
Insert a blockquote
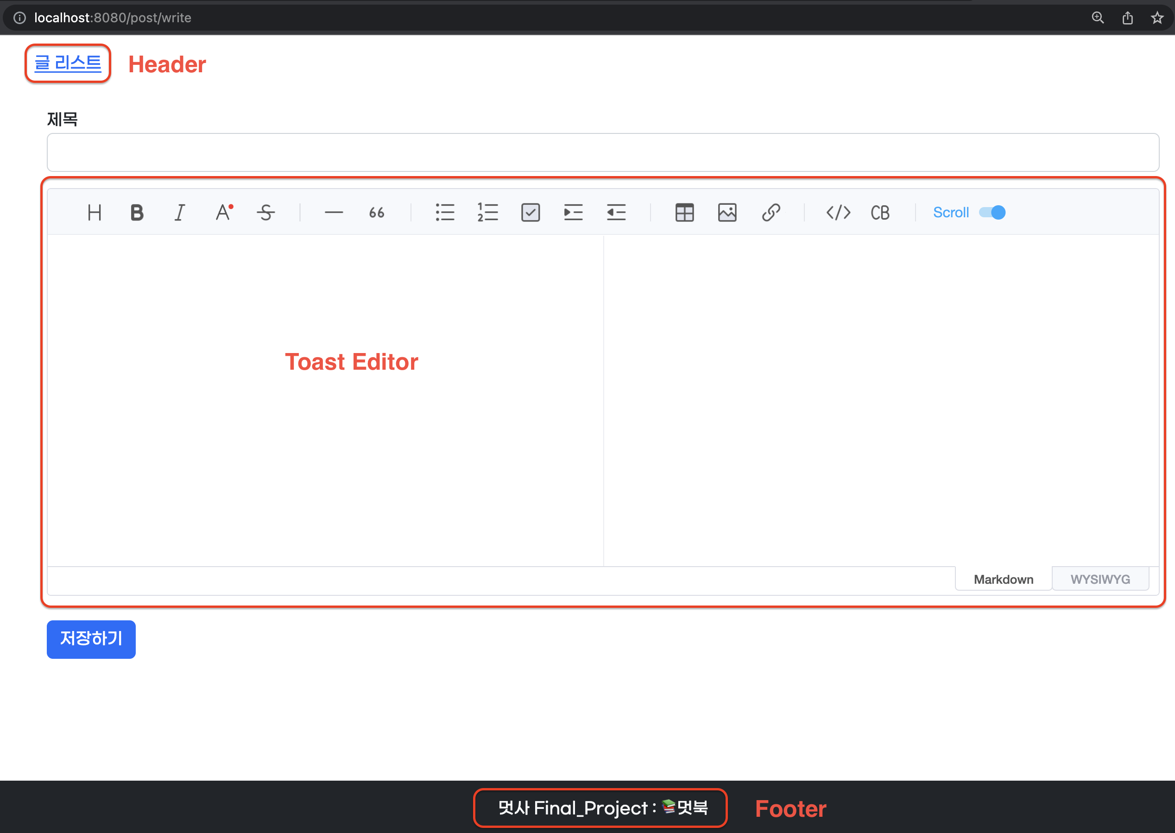[x=376, y=212]
